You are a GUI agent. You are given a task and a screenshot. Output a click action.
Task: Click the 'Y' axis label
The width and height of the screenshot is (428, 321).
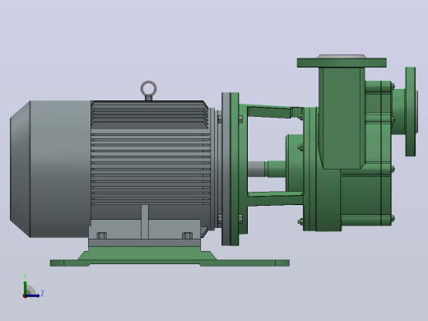tap(25, 277)
